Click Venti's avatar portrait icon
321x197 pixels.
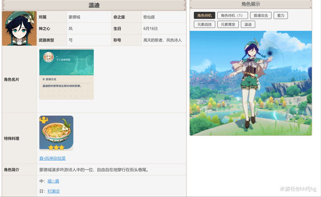click(x=19, y=28)
